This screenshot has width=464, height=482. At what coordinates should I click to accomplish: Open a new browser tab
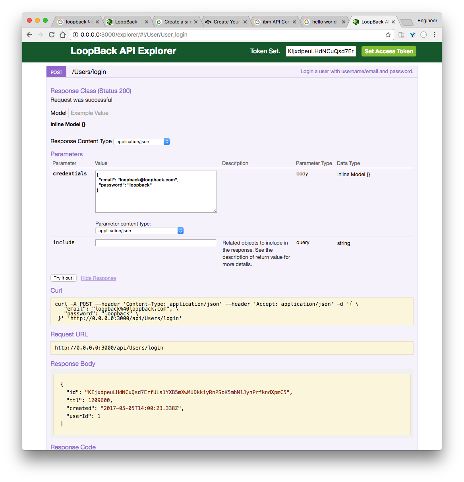(406, 22)
